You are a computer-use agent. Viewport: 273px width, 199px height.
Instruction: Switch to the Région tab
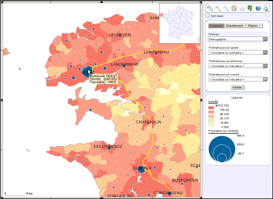pyautogui.click(x=255, y=26)
